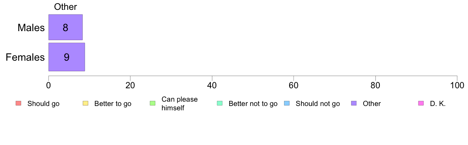This screenshot has width=468, height=145.
Task: Click the purple Other legend swatch
Action: (x=354, y=104)
